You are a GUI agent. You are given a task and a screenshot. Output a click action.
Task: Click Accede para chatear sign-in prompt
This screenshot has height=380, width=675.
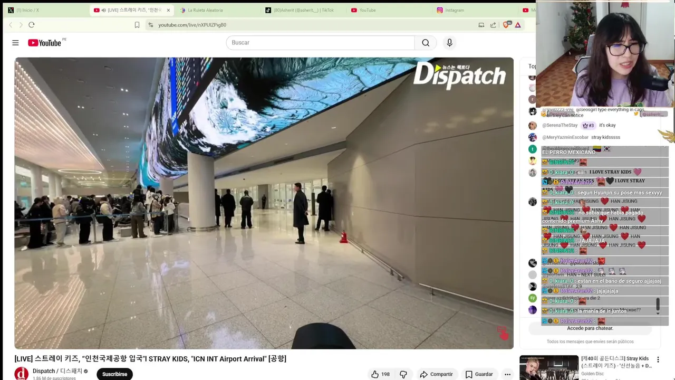click(x=590, y=328)
